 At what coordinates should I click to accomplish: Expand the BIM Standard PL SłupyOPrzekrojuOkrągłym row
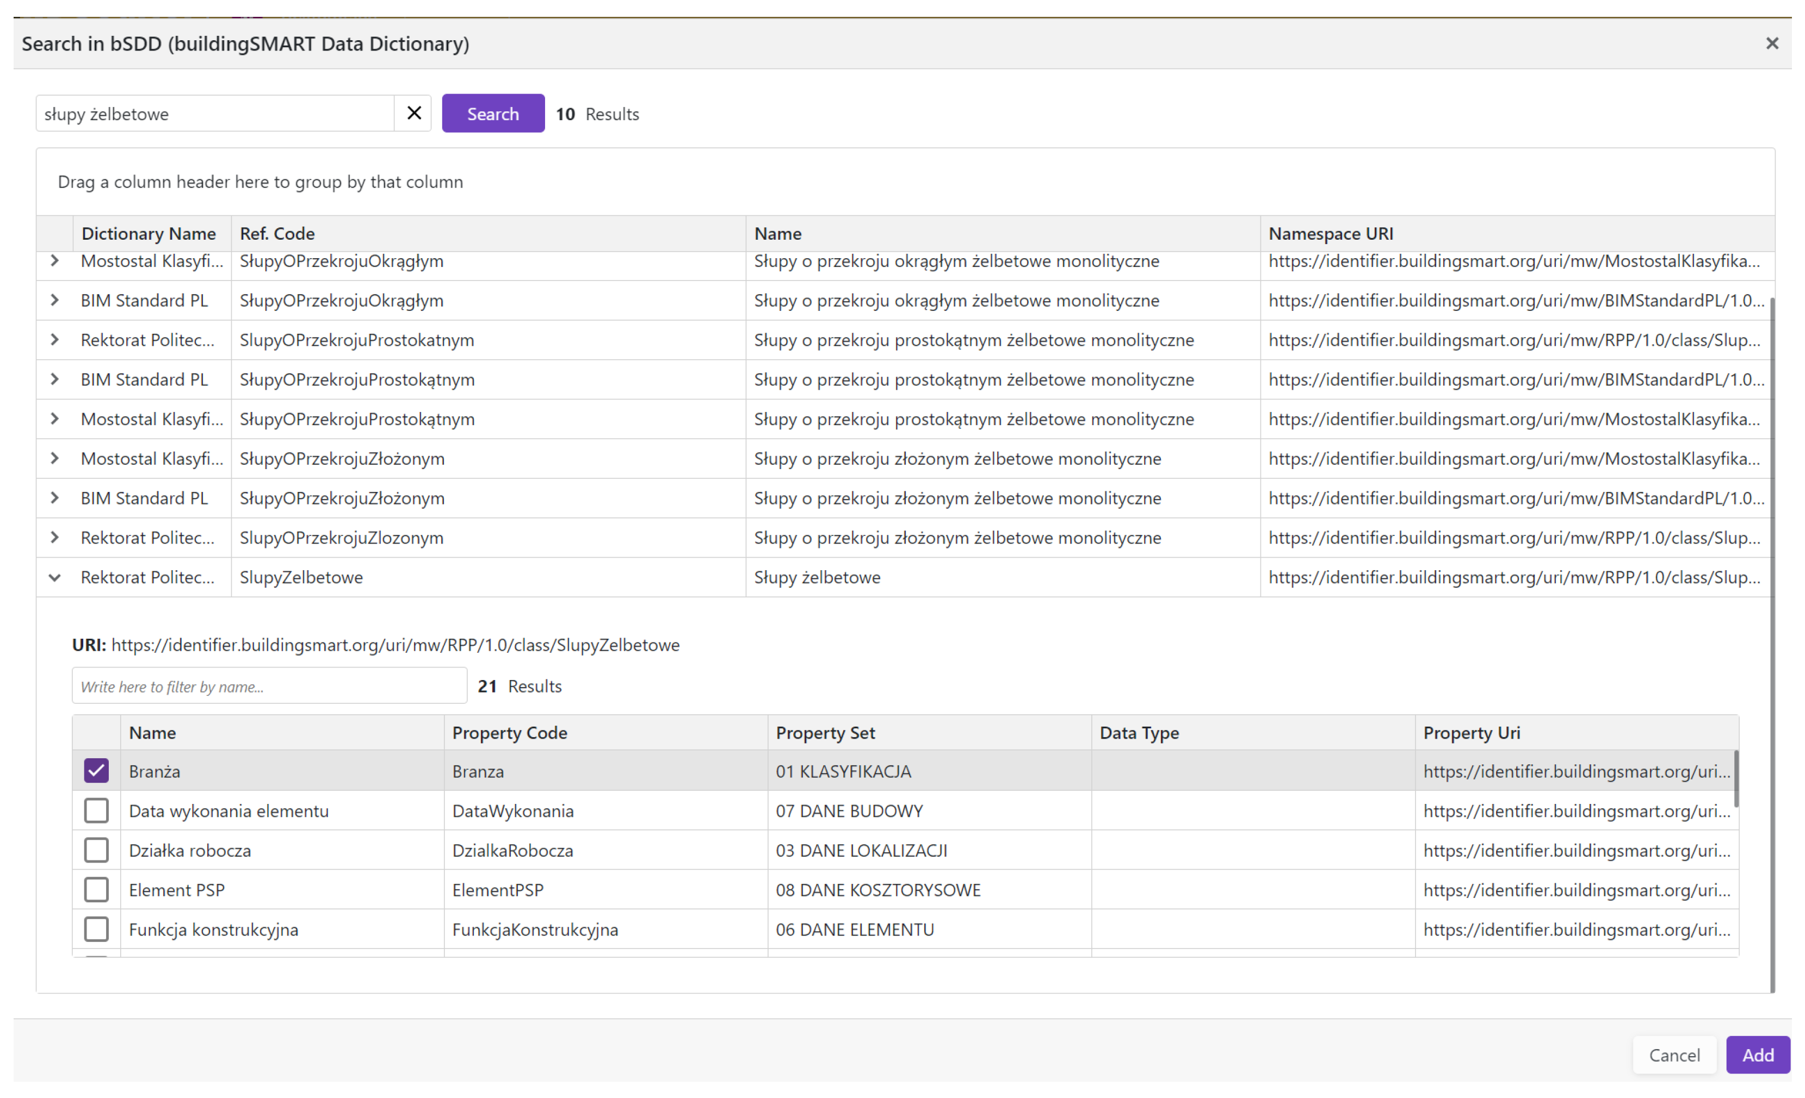click(55, 301)
